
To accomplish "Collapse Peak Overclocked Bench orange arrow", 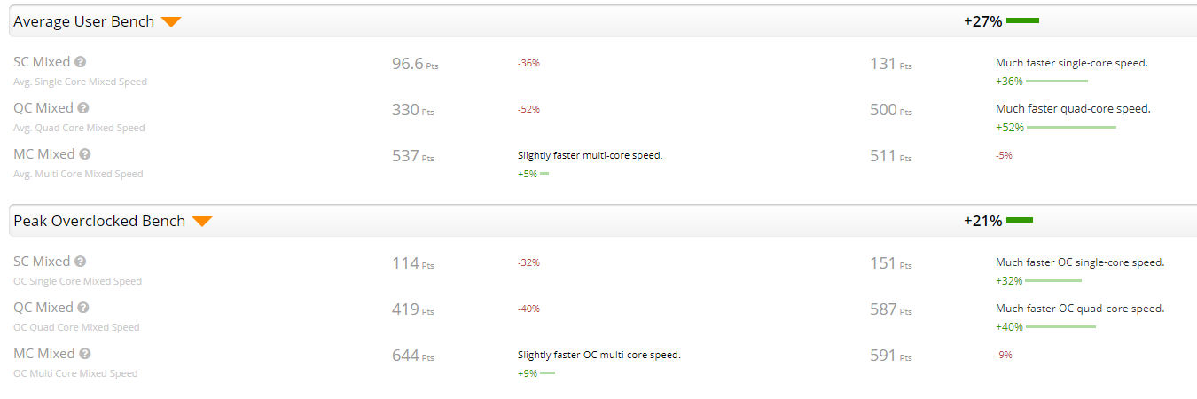I will tap(202, 222).
